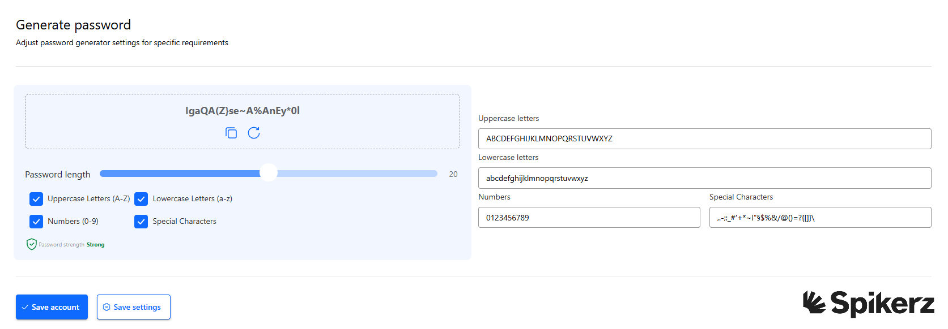
Task: Regenerate the password with refresh icon
Action: click(254, 133)
